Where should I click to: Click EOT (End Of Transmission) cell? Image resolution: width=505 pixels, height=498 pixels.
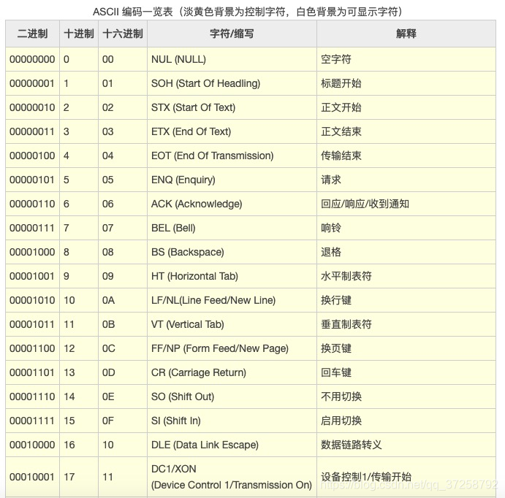click(232, 156)
